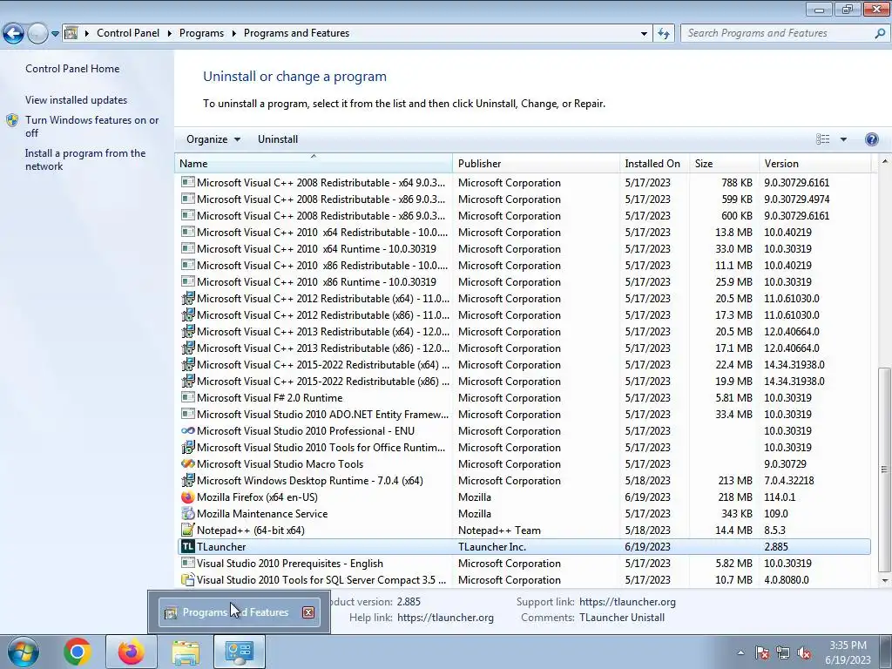Click the Help question mark icon

point(871,139)
